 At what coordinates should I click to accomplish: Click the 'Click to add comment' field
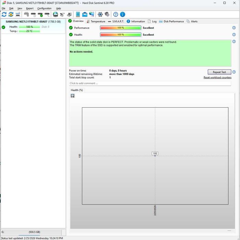[x=150, y=83]
